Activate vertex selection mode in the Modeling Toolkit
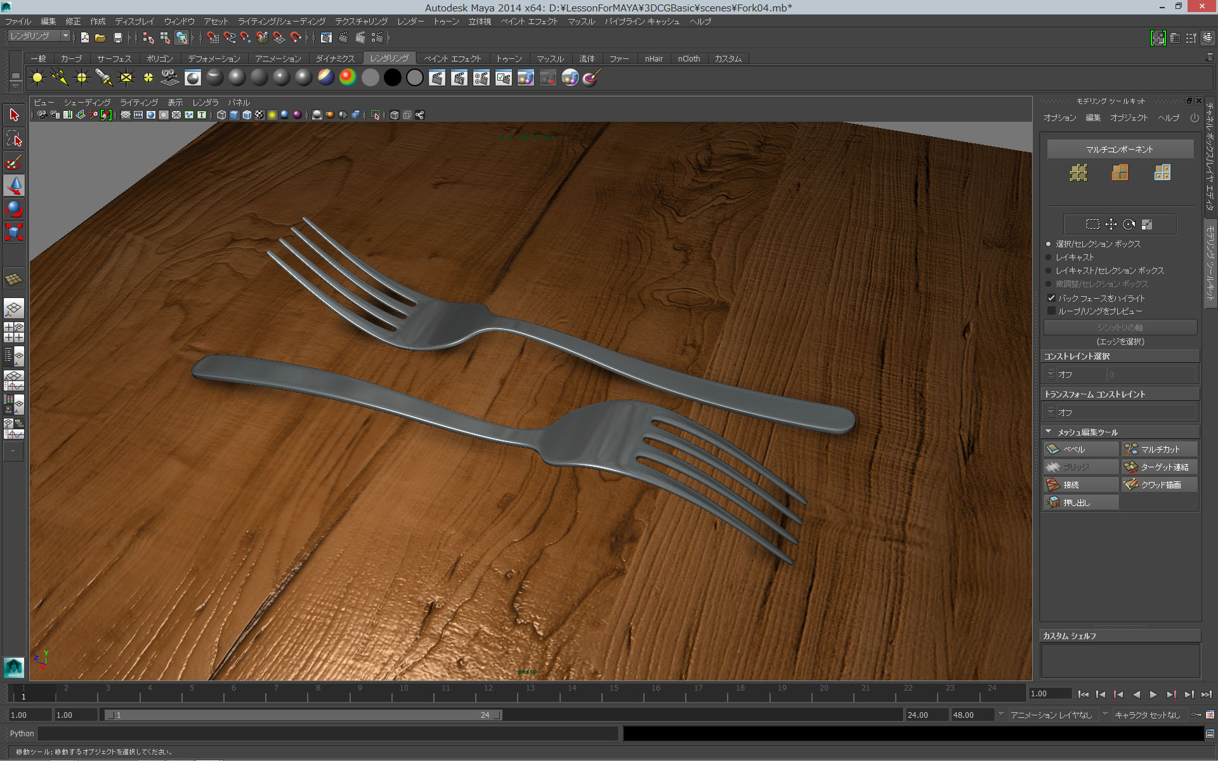The width and height of the screenshot is (1218, 761). [1078, 173]
